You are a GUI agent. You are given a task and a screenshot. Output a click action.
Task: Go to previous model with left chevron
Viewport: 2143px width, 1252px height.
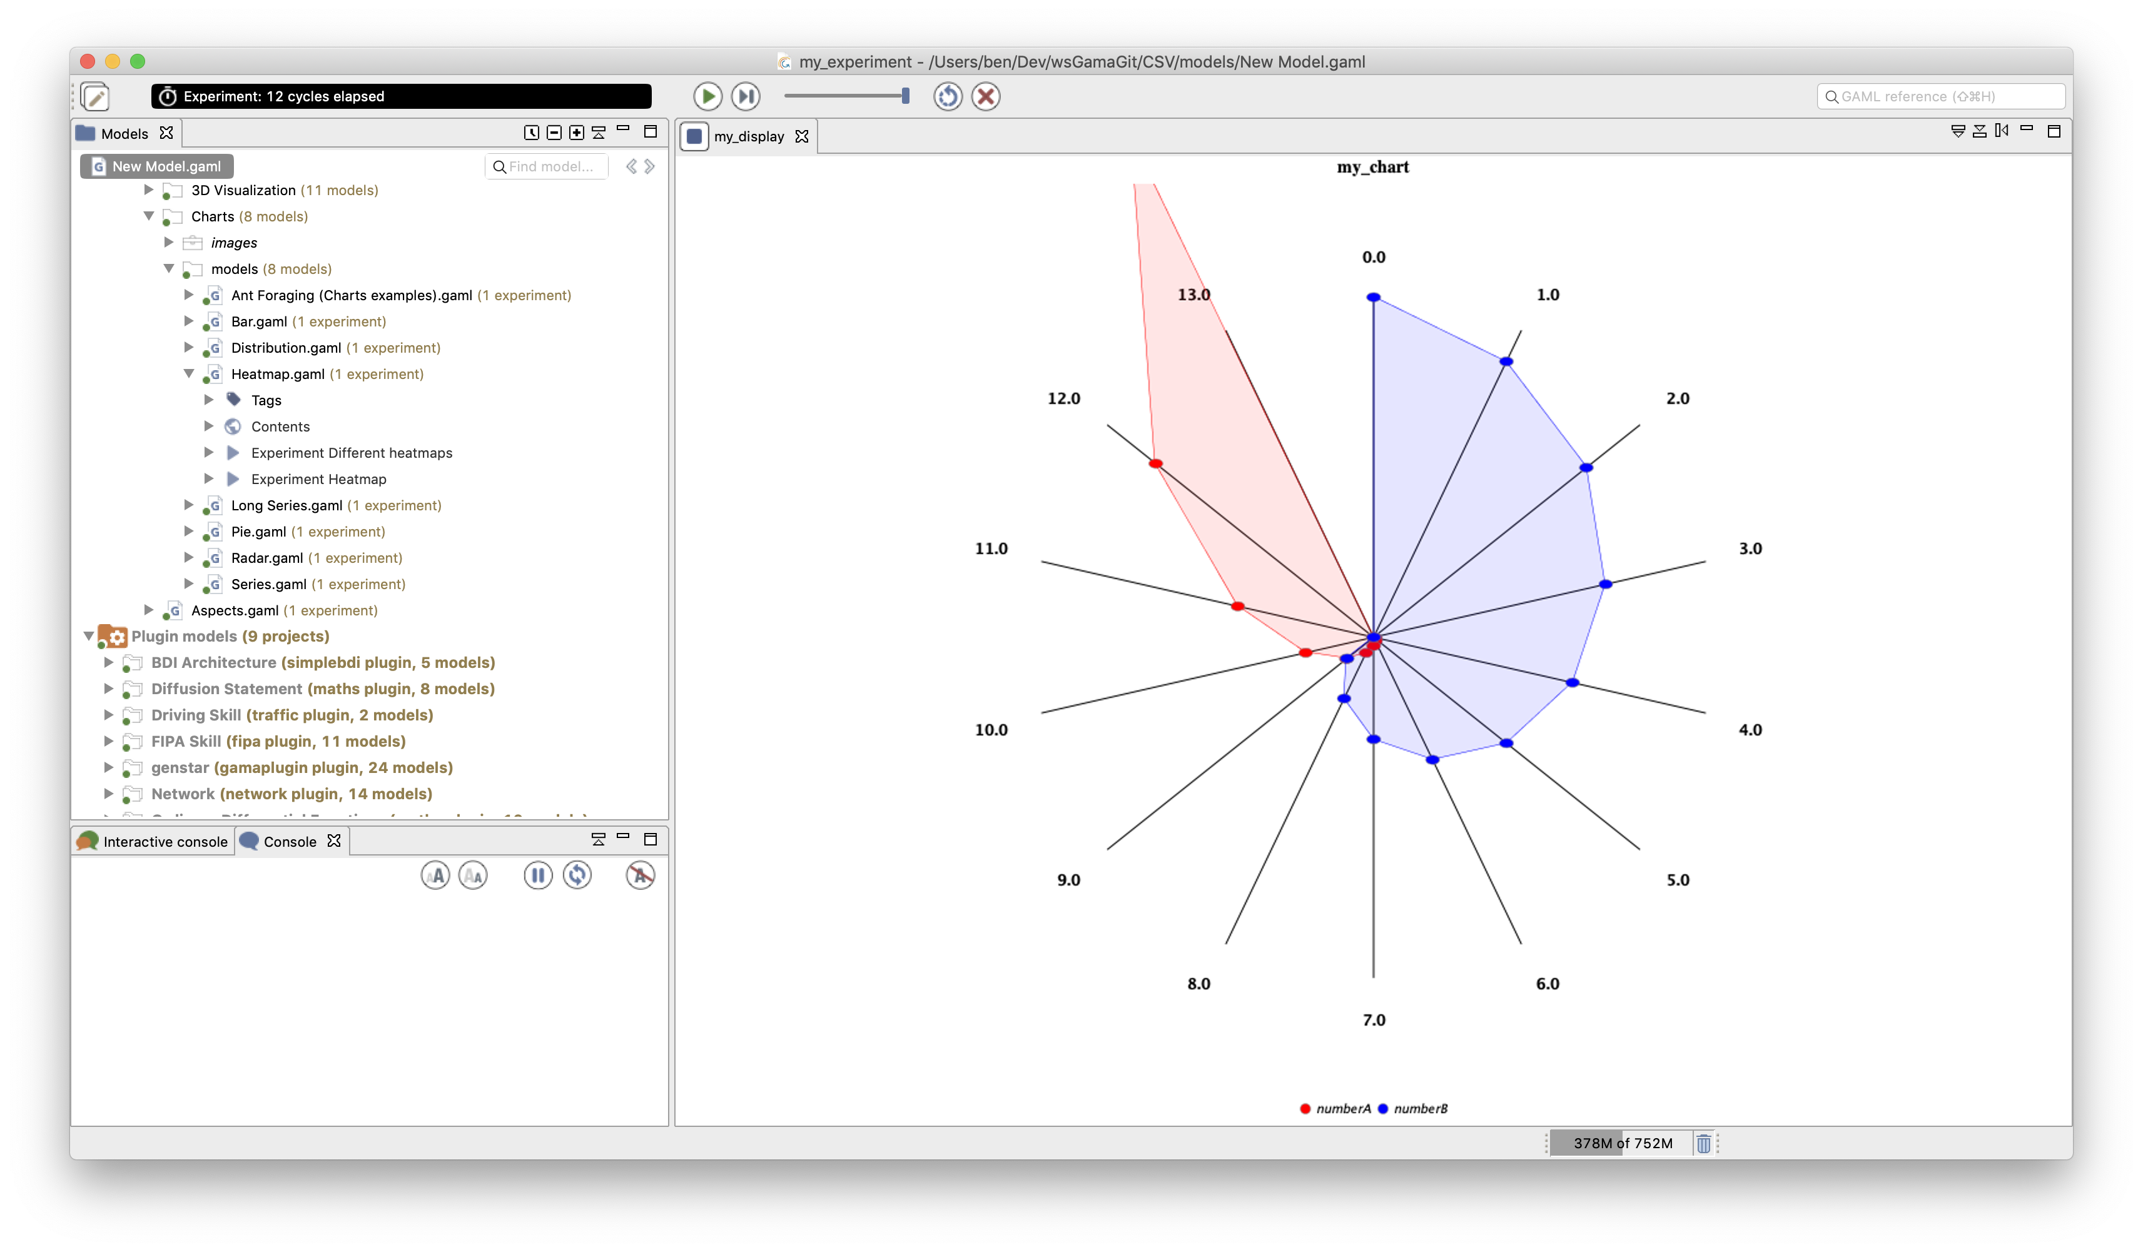pyautogui.click(x=631, y=166)
